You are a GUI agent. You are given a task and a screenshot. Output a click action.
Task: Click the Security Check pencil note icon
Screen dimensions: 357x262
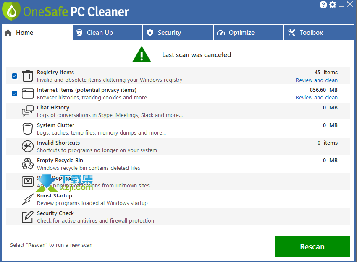[x=28, y=217]
